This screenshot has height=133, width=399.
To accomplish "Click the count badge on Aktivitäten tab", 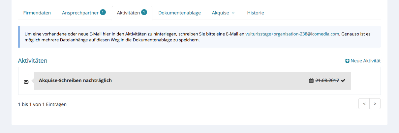I will (144, 12).
